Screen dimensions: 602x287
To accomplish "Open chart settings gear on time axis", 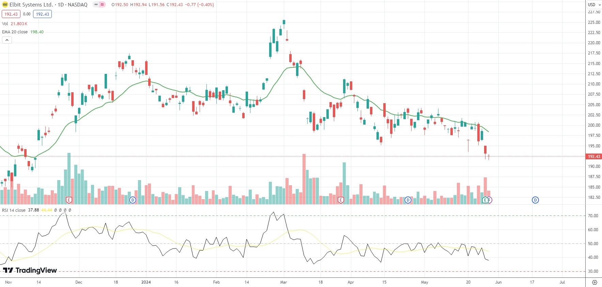I will [595, 282].
